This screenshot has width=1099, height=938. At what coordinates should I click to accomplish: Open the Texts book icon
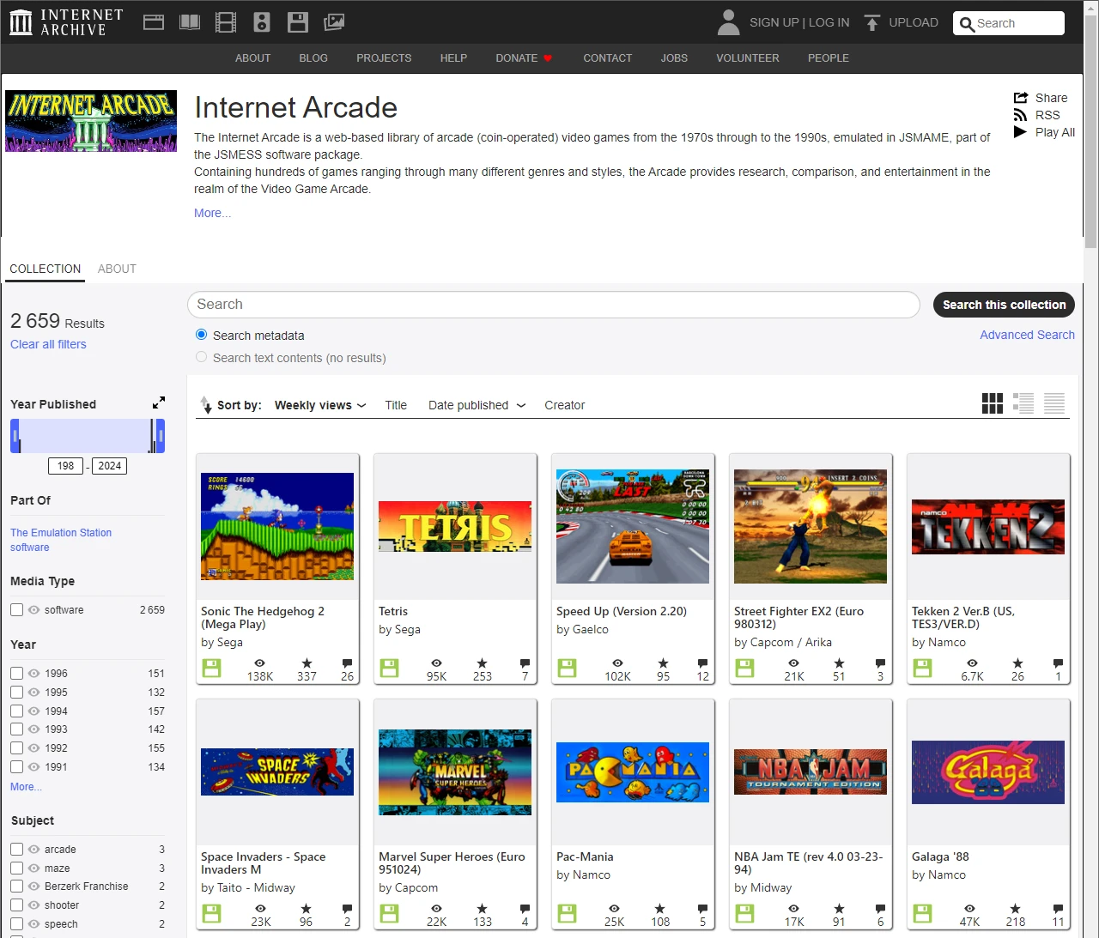190,22
